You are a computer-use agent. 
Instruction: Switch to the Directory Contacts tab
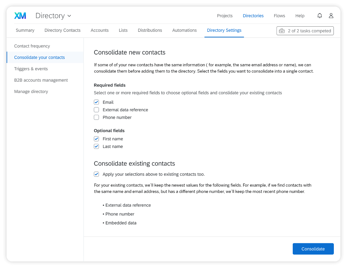[62, 30]
